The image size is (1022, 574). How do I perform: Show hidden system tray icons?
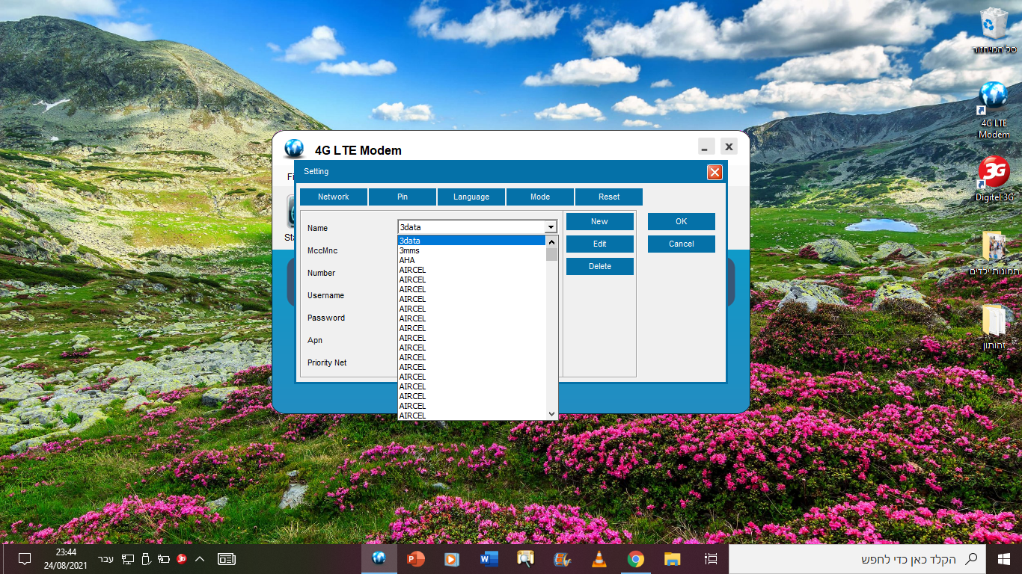point(200,558)
